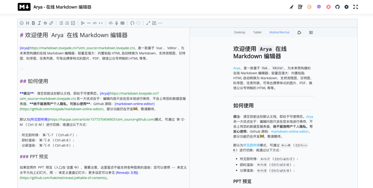Apply strikethrough formatting
The width and height of the screenshot is (373, 188).
45,23
